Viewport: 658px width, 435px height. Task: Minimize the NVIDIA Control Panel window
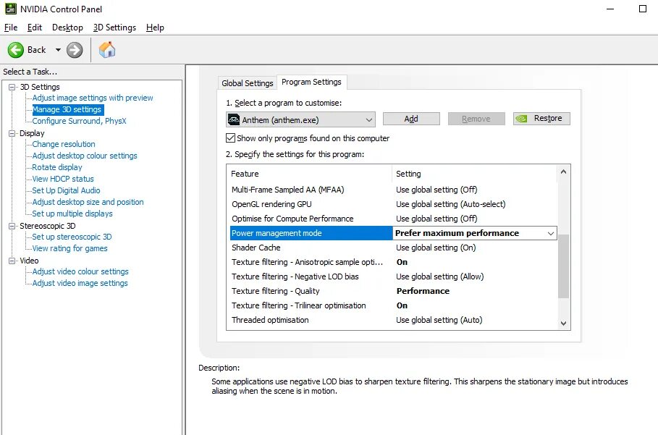pos(610,9)
